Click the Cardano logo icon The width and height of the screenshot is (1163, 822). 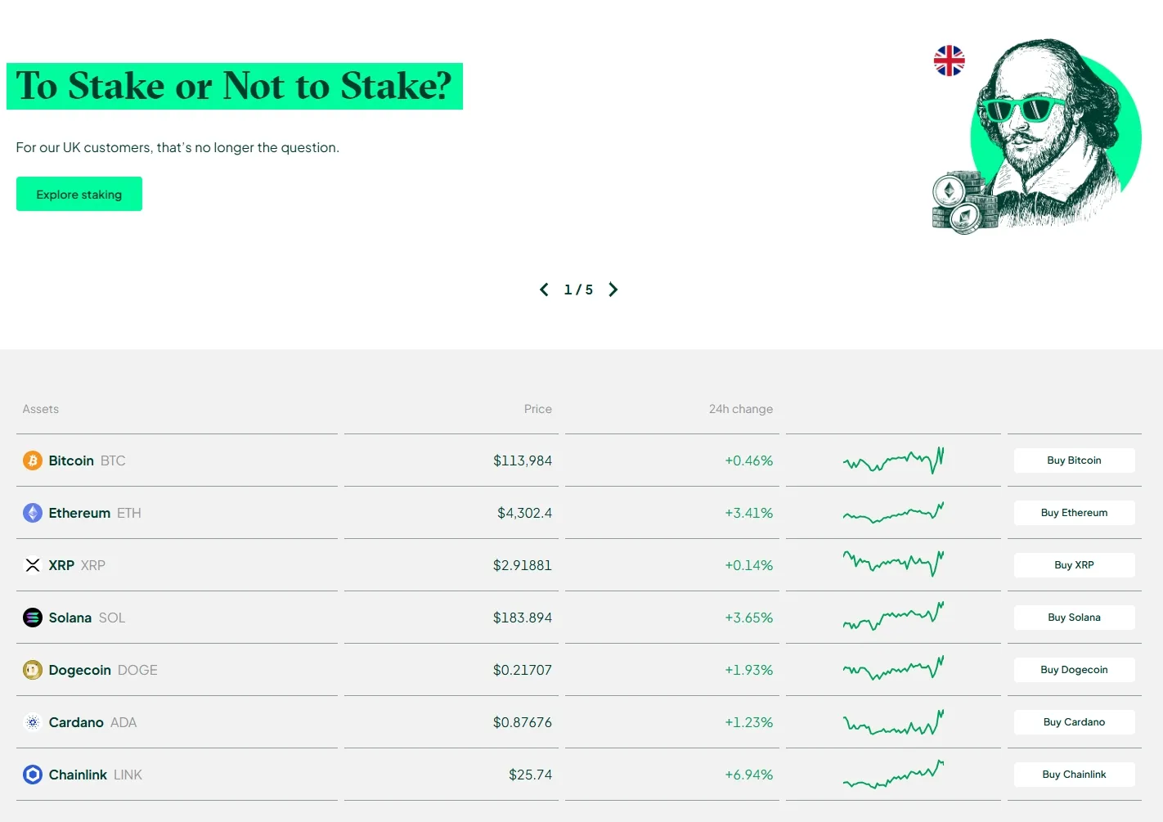click(33, 722)
